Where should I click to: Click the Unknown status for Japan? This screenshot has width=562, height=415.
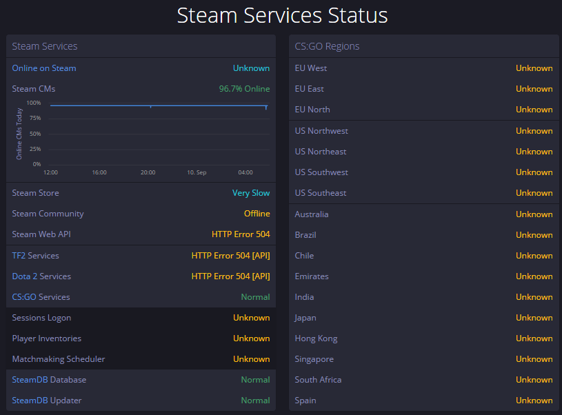534,318
